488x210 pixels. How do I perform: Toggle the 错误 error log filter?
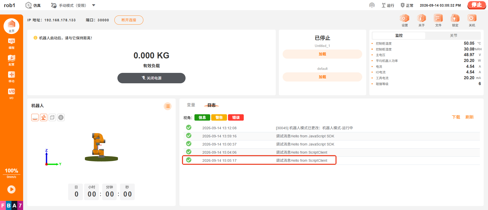236,117
